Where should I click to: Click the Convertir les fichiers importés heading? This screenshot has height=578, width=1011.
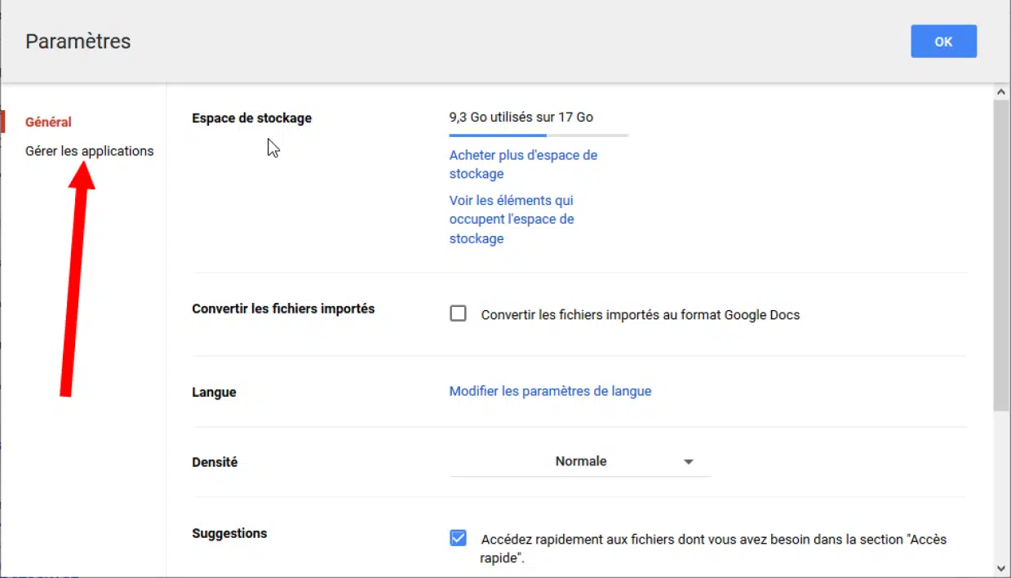coord(283,309)
